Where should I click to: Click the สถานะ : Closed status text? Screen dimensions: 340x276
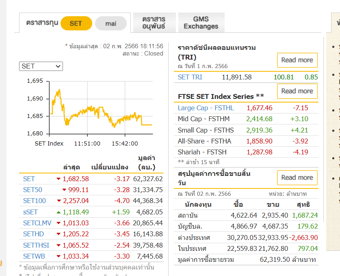tap(143, 53)
